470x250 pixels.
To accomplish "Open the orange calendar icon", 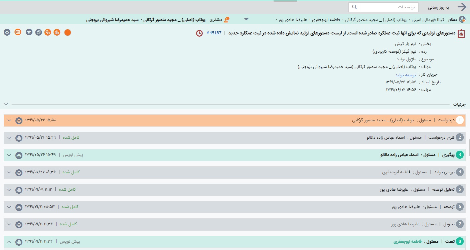I will (x=18, y=32).
